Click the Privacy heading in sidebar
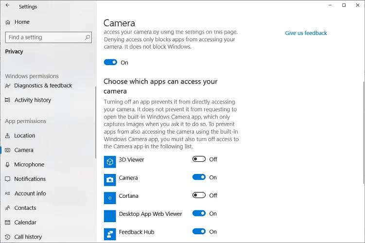365x243 pixels. 14,52
